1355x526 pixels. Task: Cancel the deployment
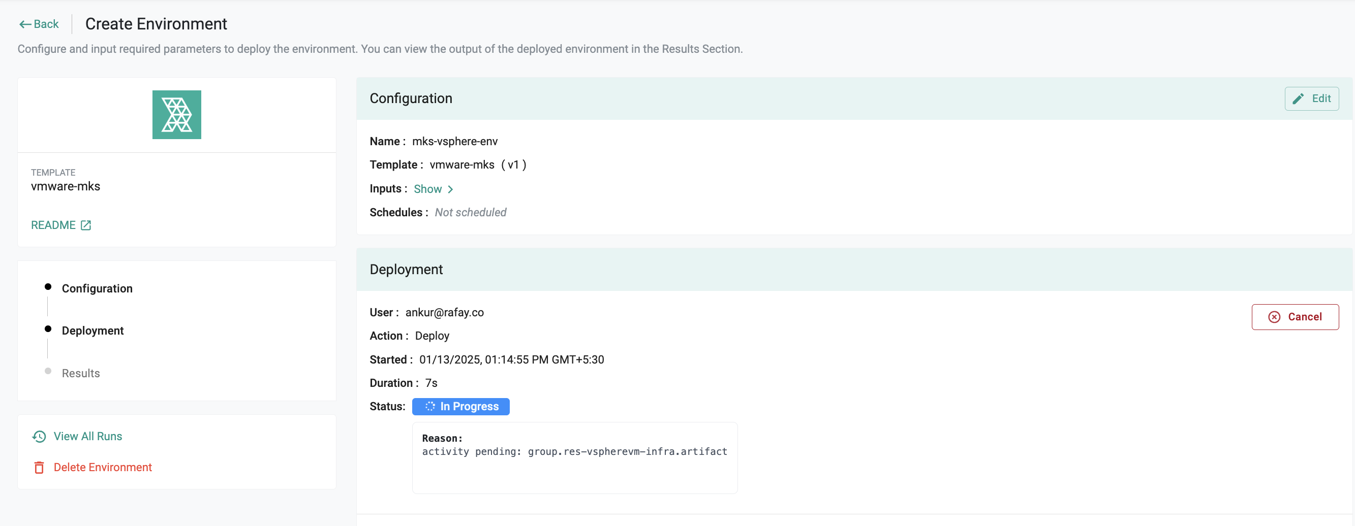[x=1295, y=317]
